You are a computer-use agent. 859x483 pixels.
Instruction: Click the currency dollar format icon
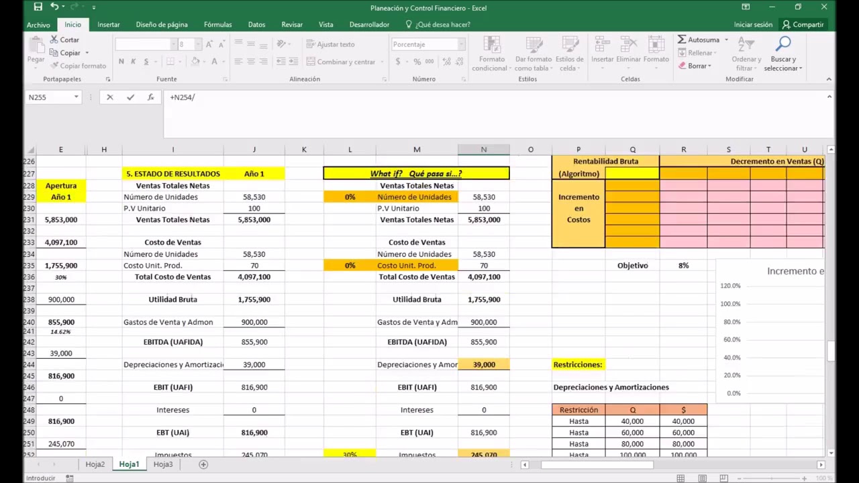(x=398, y=62)
